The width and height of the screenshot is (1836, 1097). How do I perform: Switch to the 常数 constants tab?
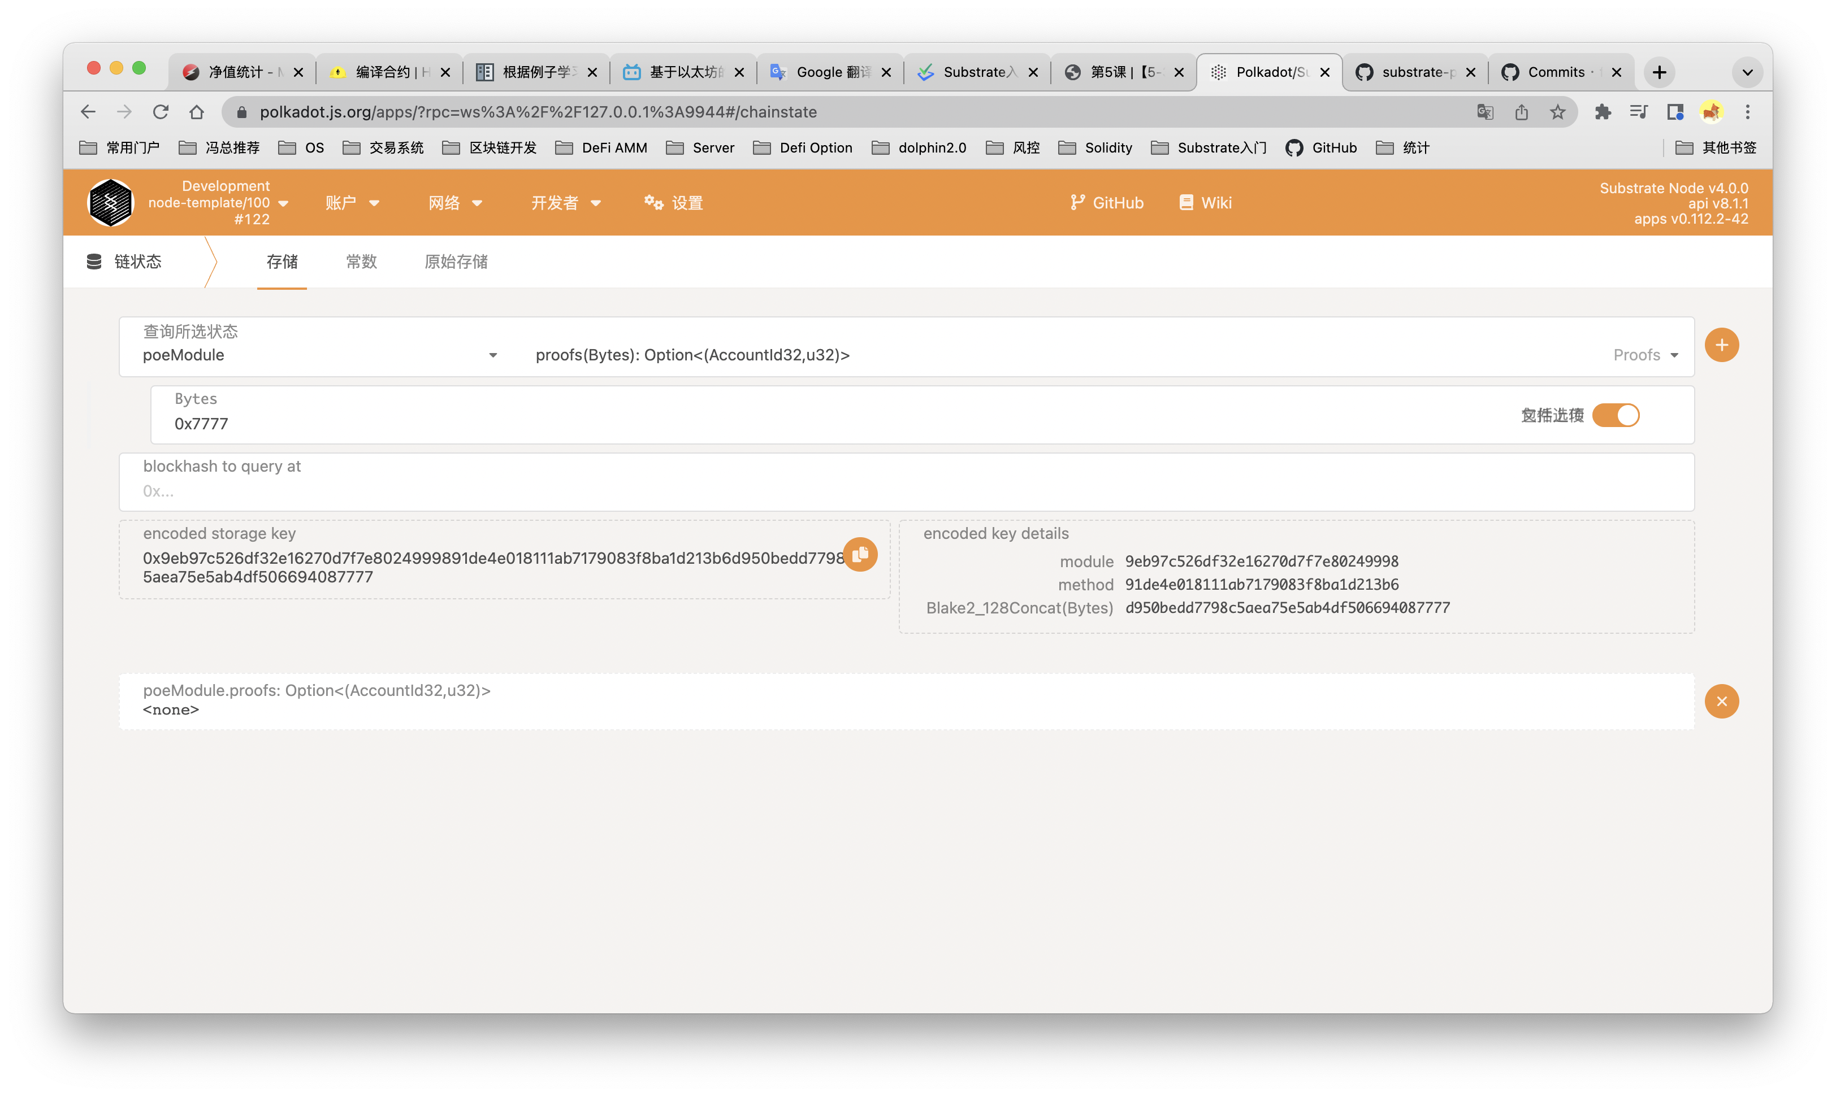coord(362,262)
